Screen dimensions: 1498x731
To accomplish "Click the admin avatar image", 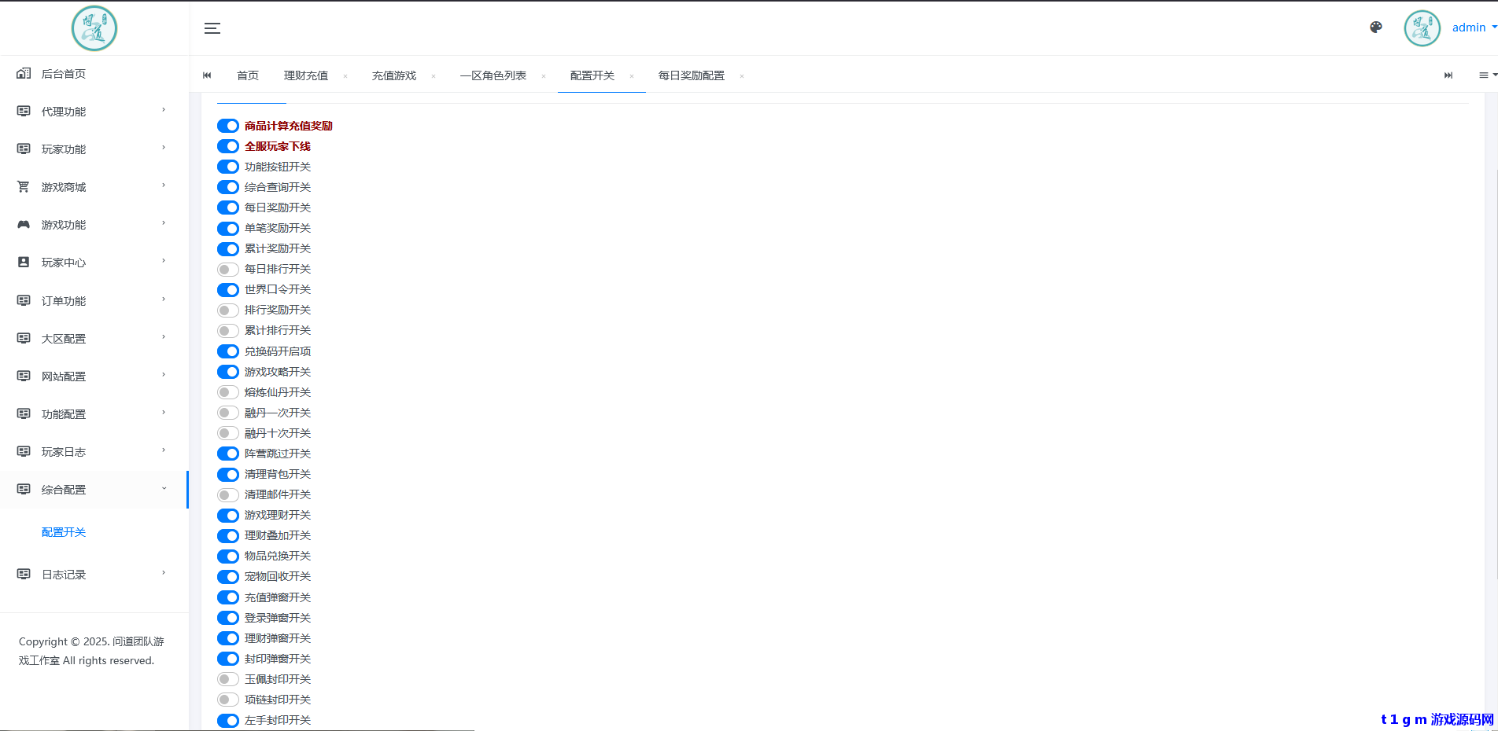I will 1422,27.
